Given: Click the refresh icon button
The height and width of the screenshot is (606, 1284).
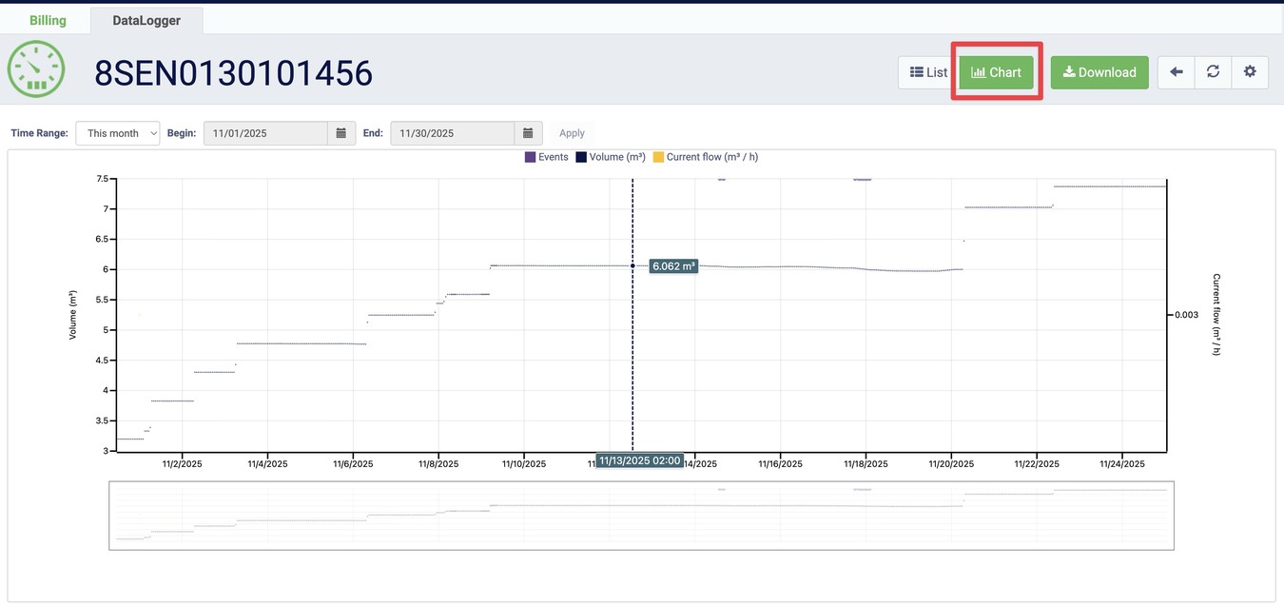Looking at the screenshot, I should click(1213, 72).
